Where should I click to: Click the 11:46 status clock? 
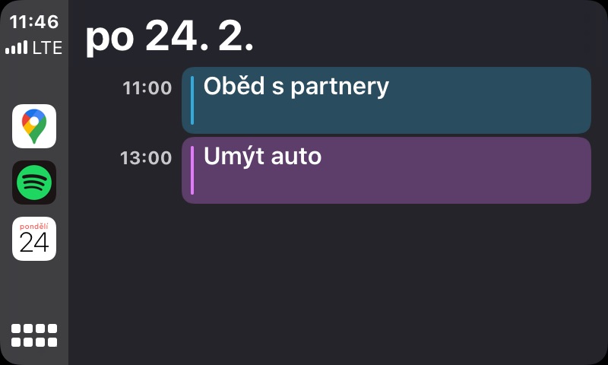tap(34, 22)
